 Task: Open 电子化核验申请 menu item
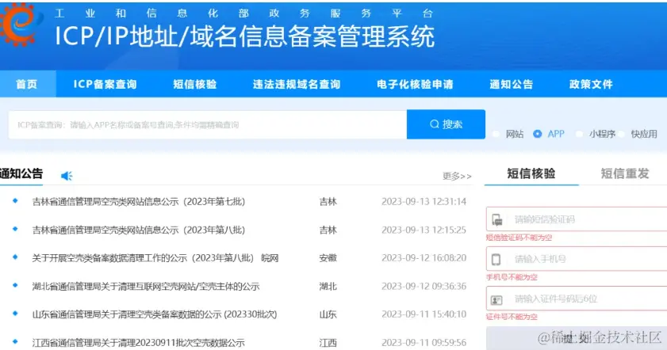point(415,84)
